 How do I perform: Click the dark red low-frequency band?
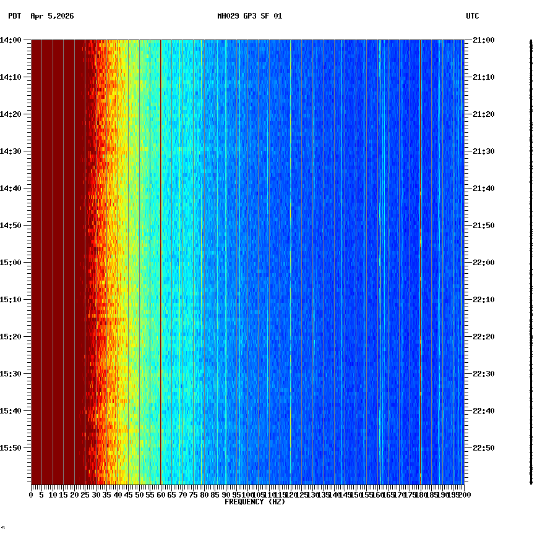point(56,247)
